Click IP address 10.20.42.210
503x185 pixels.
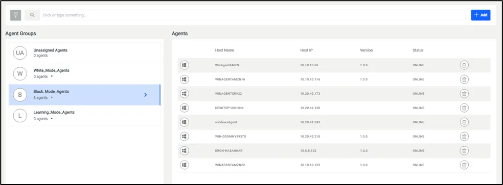[x=310, y=137]
